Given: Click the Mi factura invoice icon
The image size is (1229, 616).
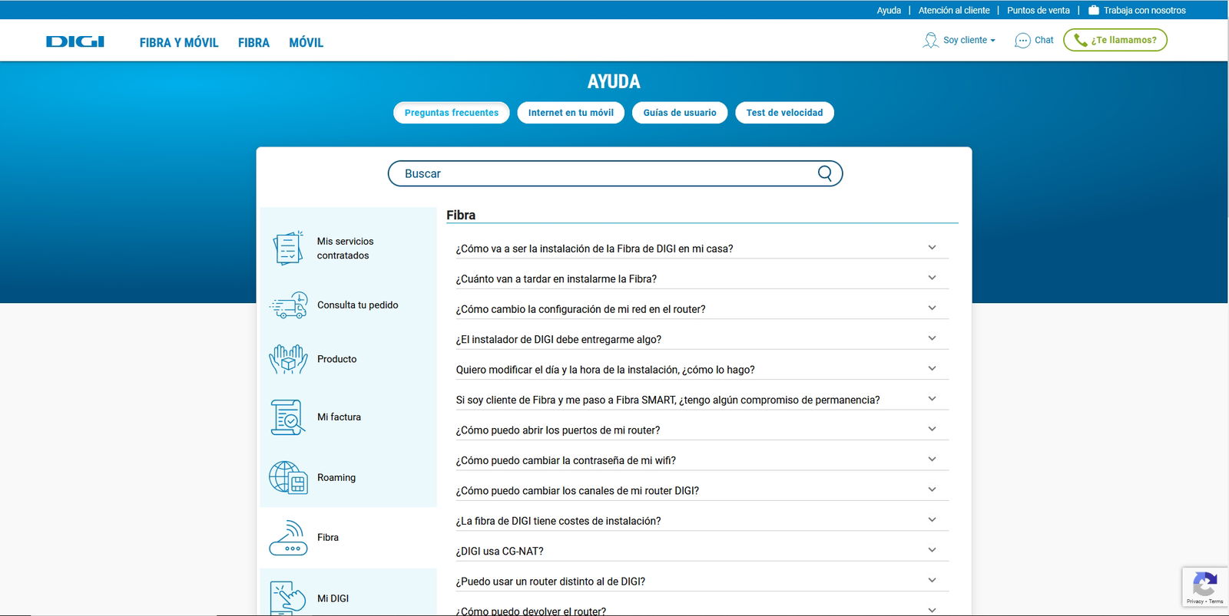Looking at the screenshot, I should (288, 417).
